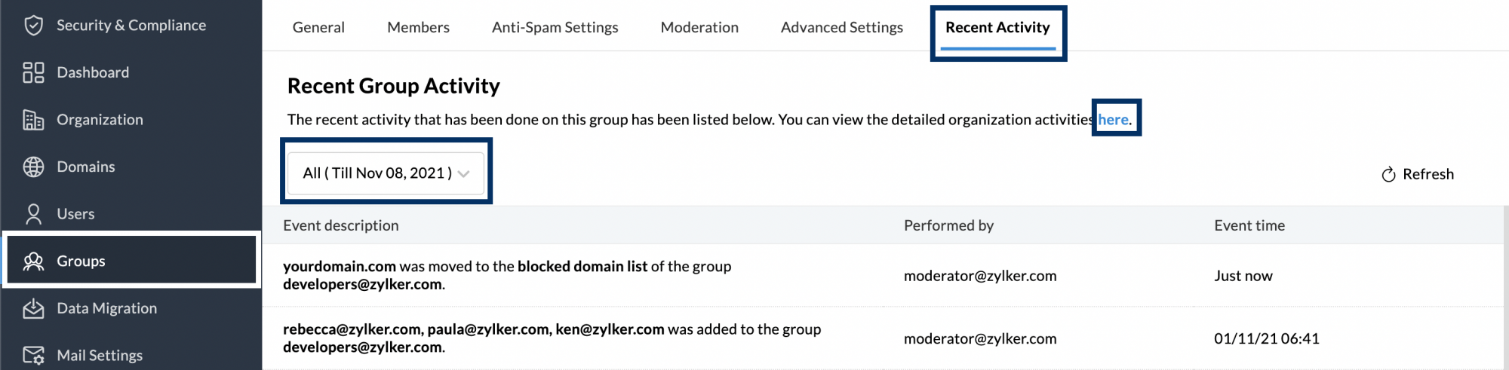Select the Moderation tab
This screenshot has height=370, width=1509.
coord(699,28)
